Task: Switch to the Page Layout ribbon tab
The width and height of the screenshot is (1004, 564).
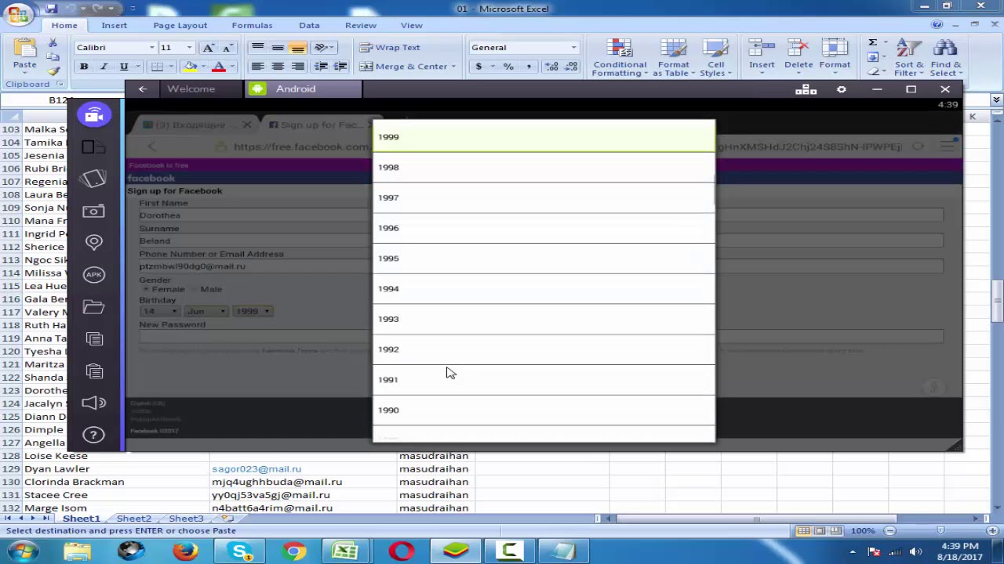Action: click(x=180, y=25)
